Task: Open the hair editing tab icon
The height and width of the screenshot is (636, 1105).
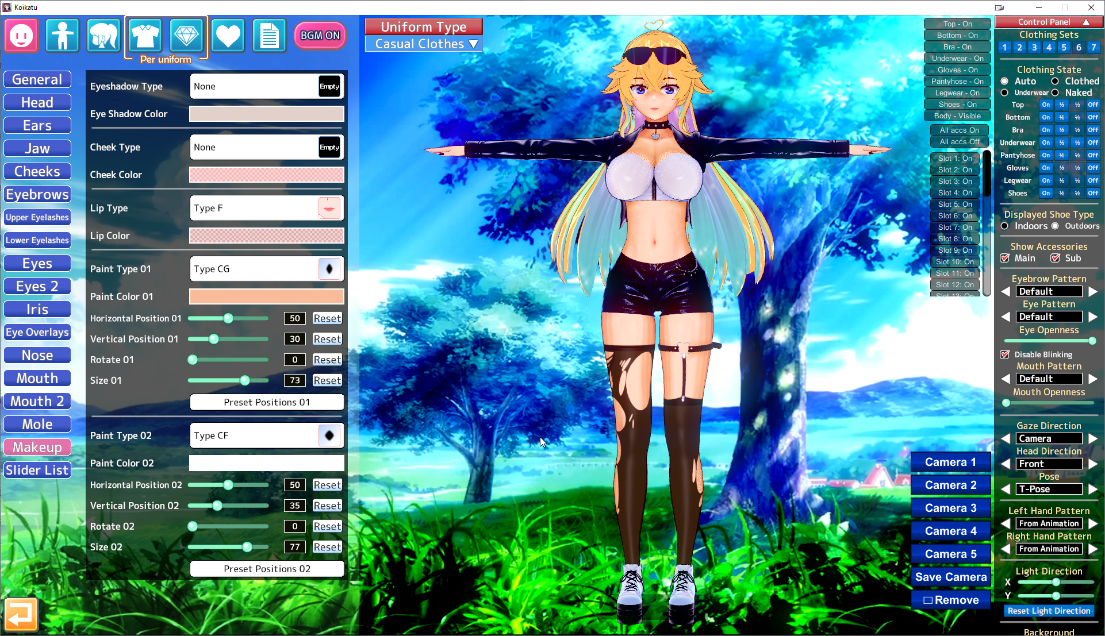Action: tap(103, 36)
